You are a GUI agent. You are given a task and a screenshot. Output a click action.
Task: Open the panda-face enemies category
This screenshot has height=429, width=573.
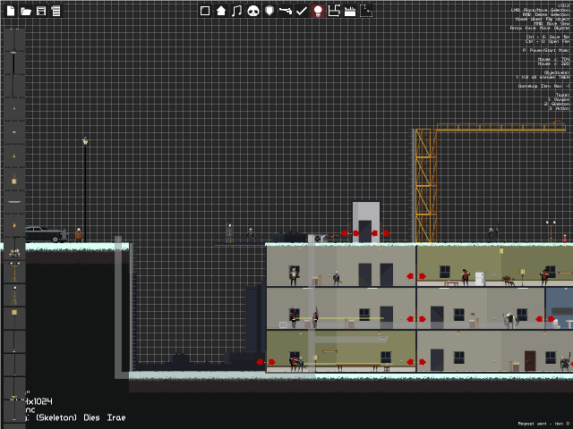[x=253, y=11]
